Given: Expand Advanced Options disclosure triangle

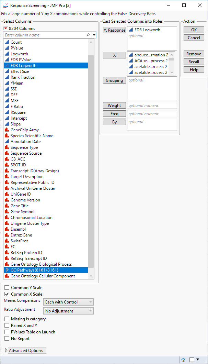Looking at the screenshot, I should 6,351.
